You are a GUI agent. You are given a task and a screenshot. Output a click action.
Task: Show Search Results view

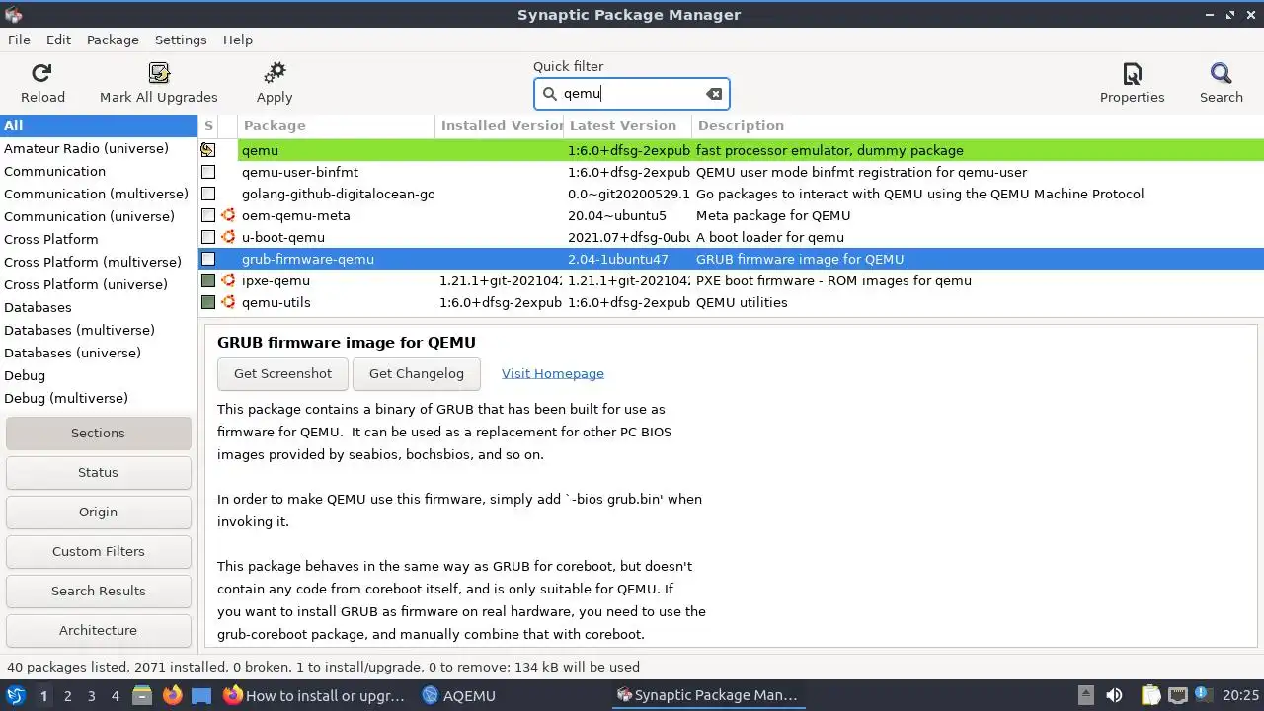coord(98,591)
